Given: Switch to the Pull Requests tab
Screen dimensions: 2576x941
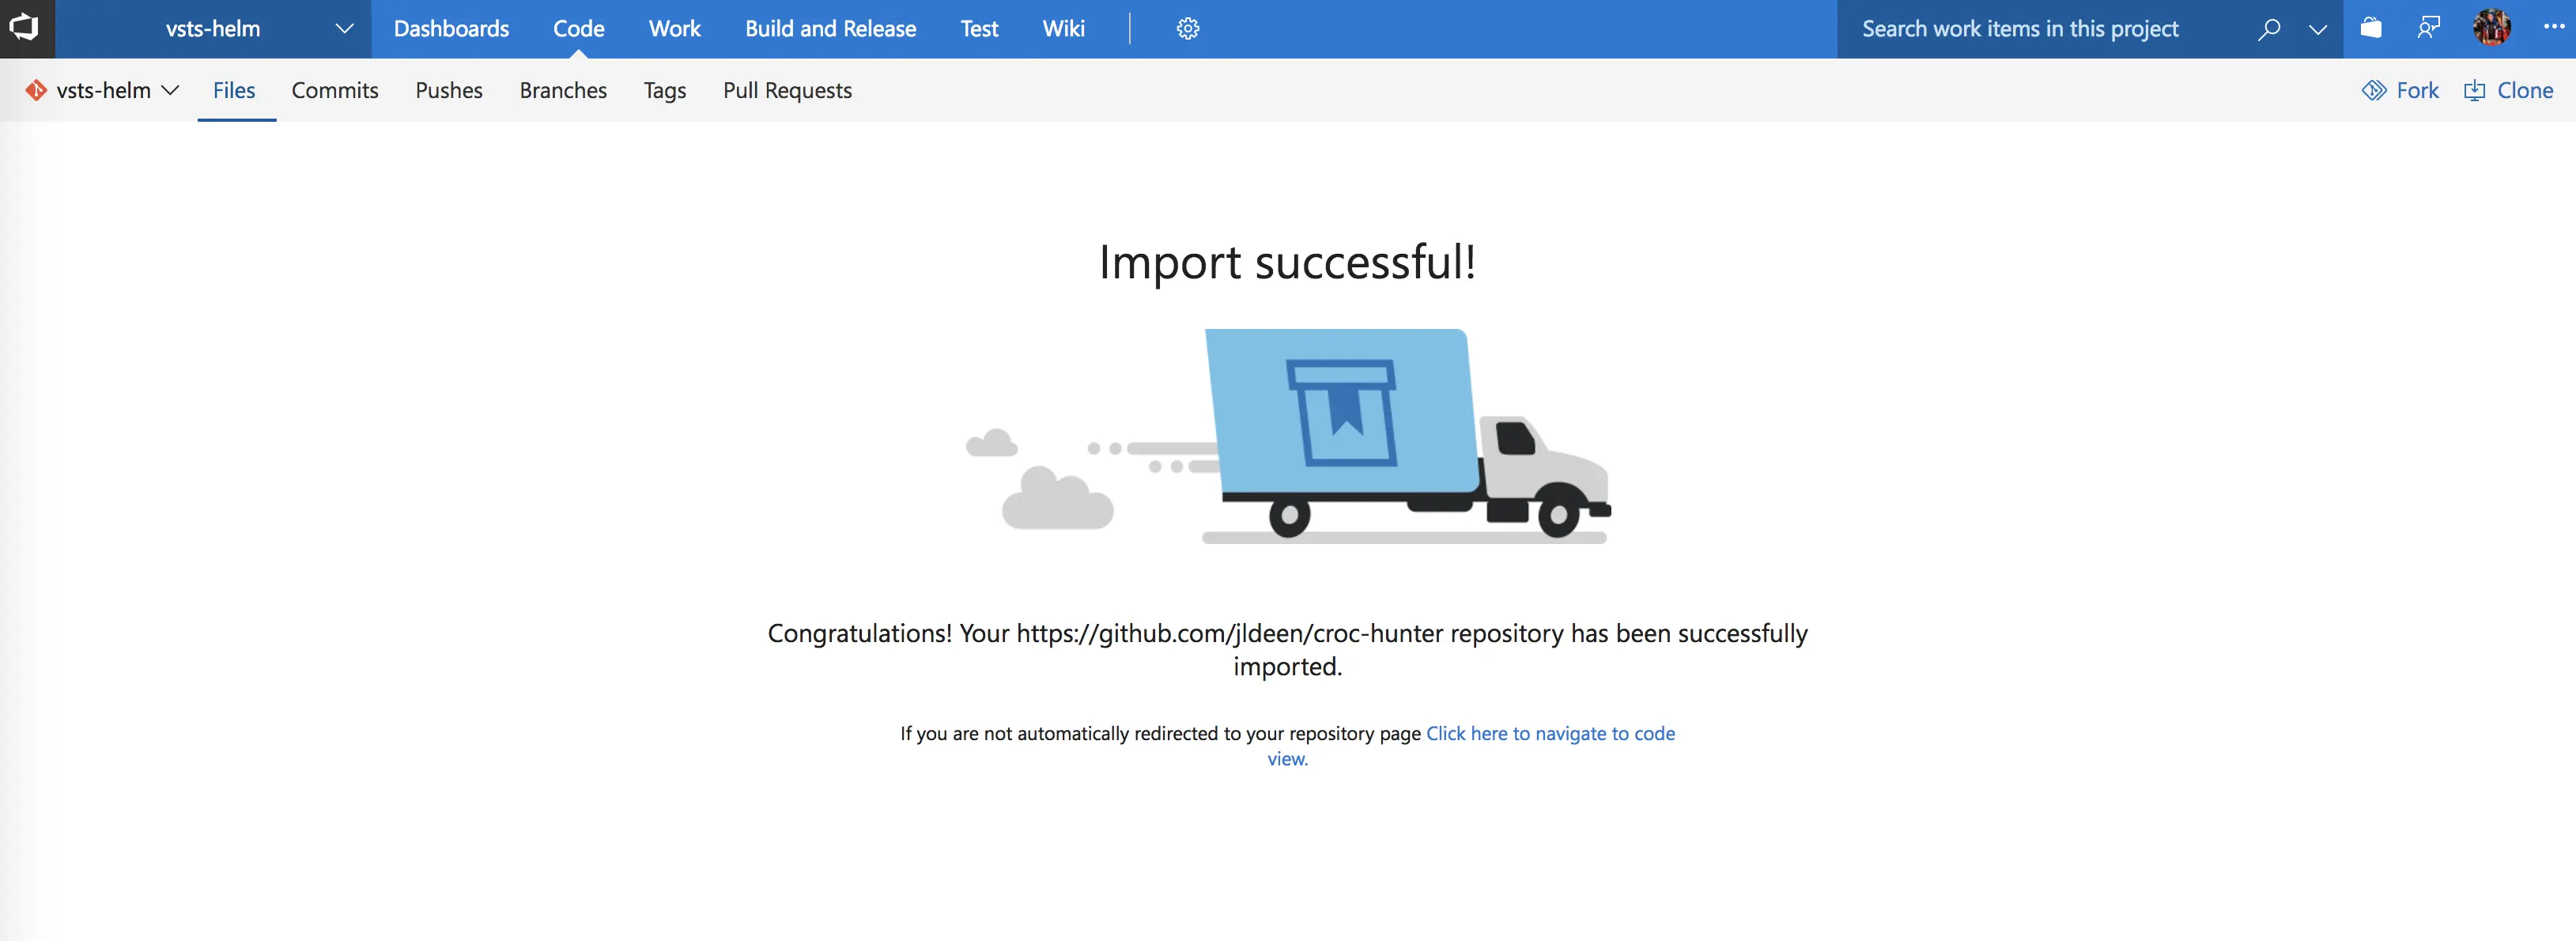Looking at the screenshot, I should coord(787,90).
